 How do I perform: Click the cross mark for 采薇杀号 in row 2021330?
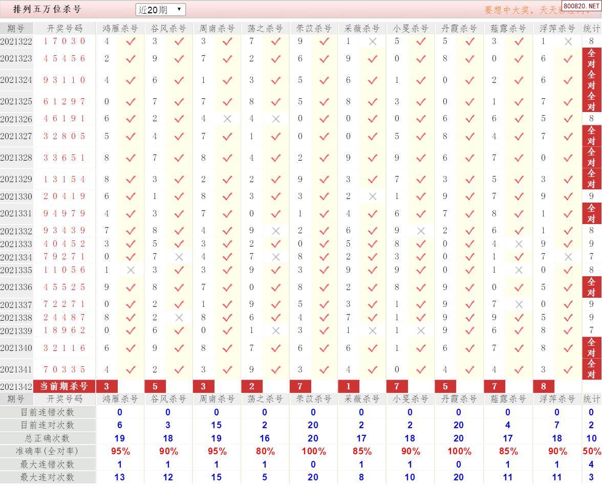373,196
